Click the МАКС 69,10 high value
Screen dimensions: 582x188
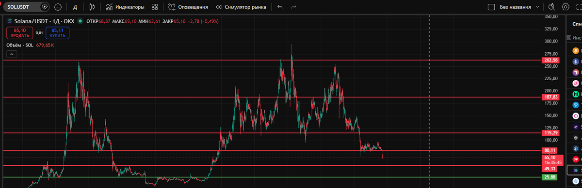125,21
